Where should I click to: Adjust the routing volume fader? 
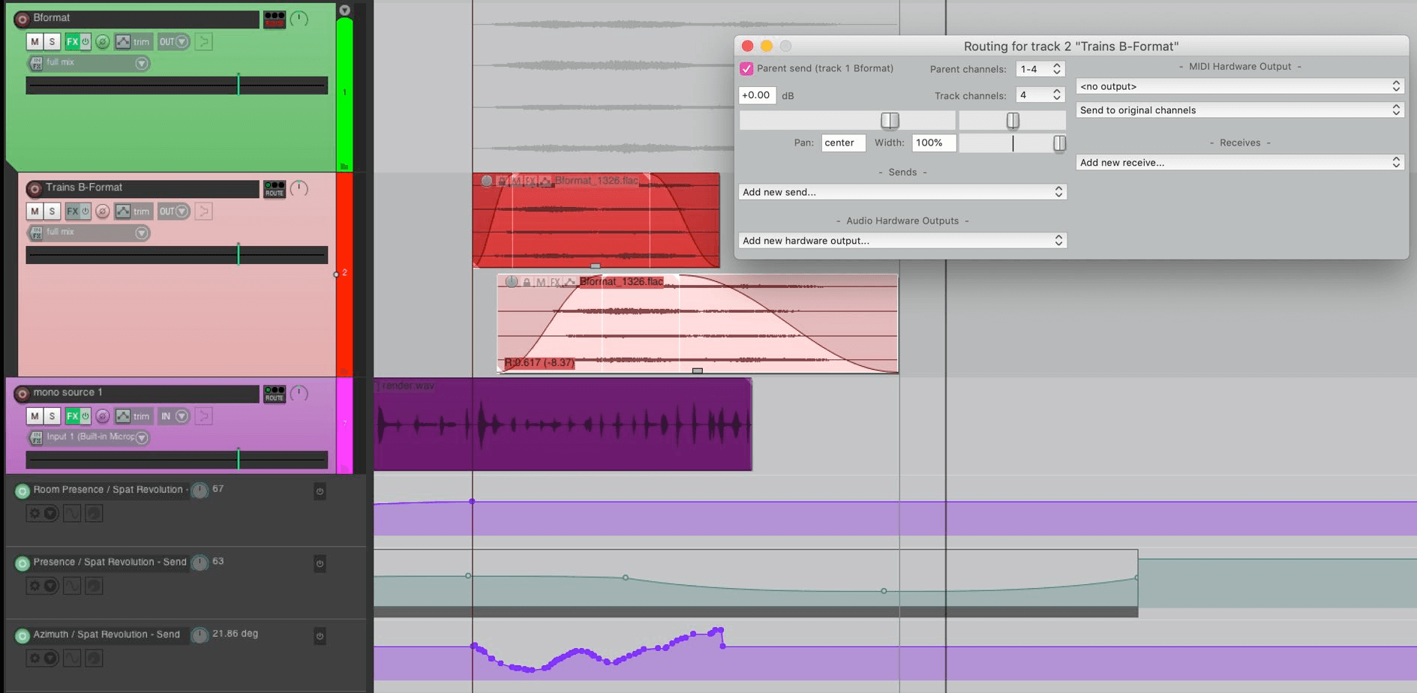pos(890,121)
